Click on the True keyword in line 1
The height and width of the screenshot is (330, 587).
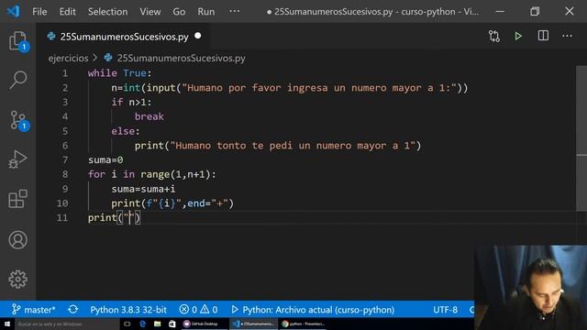tap(135, 73)
